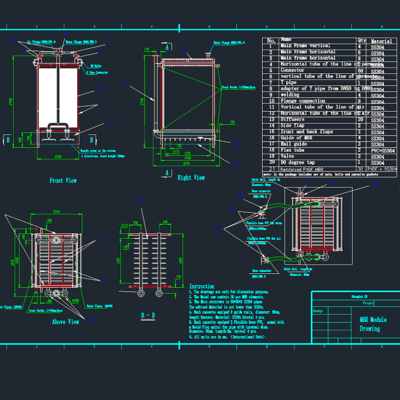Select the "T pipe" row in parts table
The height and width of the screenshot is (400, 400).
[329, 82]
